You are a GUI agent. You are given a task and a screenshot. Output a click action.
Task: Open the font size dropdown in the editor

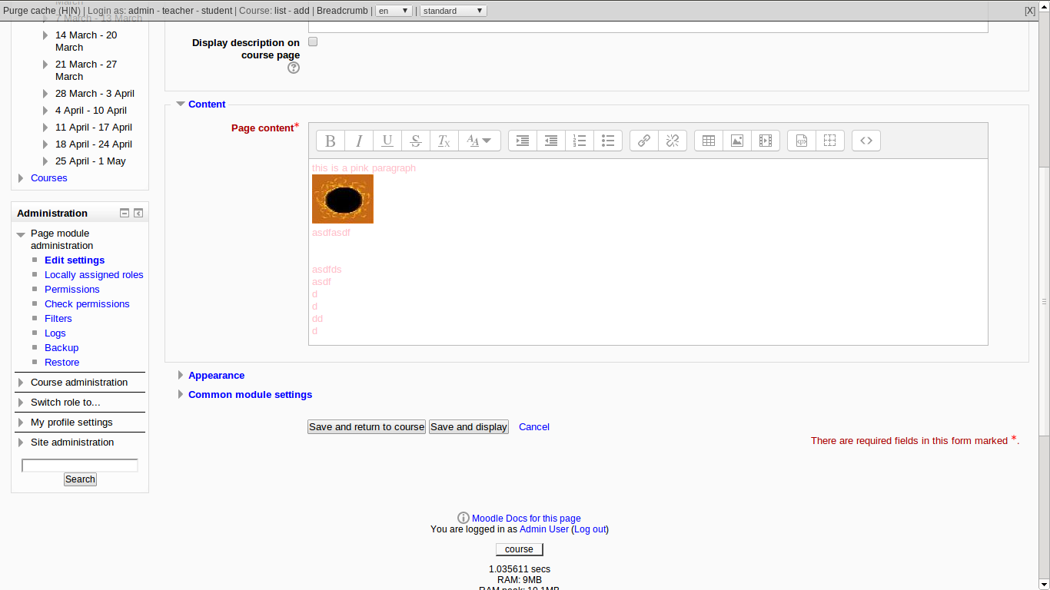coord(480,141)
